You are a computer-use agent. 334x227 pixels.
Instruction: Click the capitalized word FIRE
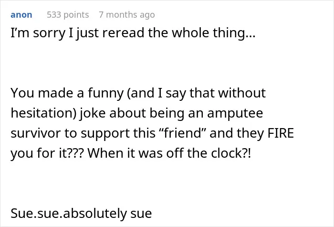281,133
